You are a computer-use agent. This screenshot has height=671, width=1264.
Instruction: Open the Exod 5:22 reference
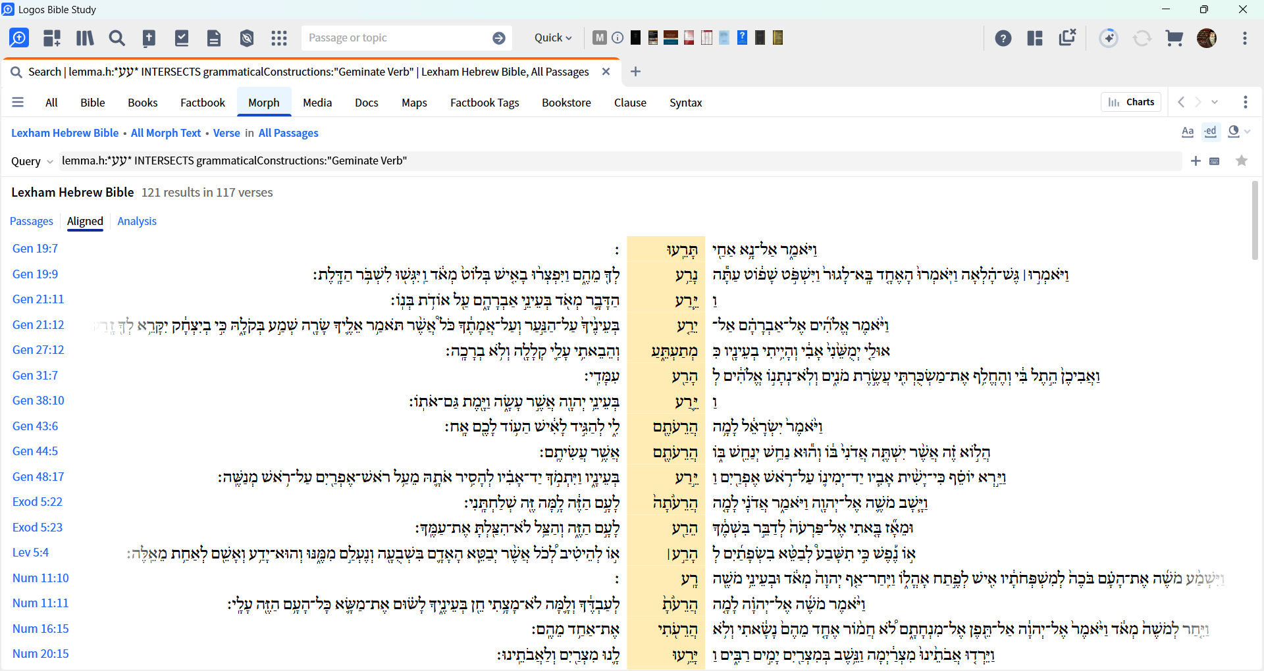pyautogui.click(x=38, y=502)
